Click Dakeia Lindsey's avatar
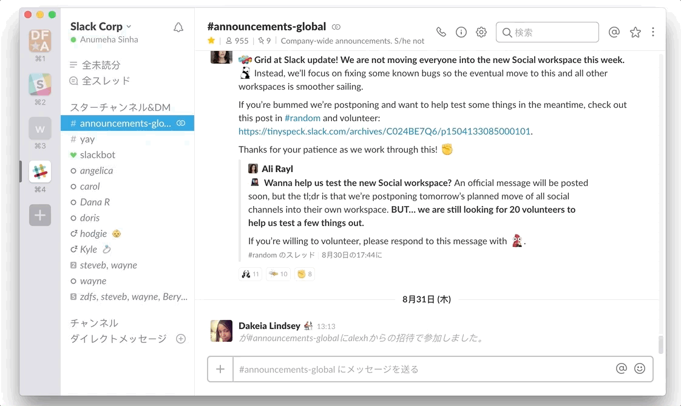Image resolution: width=681 pixels, height=406 pixels. tap(222, 331)
